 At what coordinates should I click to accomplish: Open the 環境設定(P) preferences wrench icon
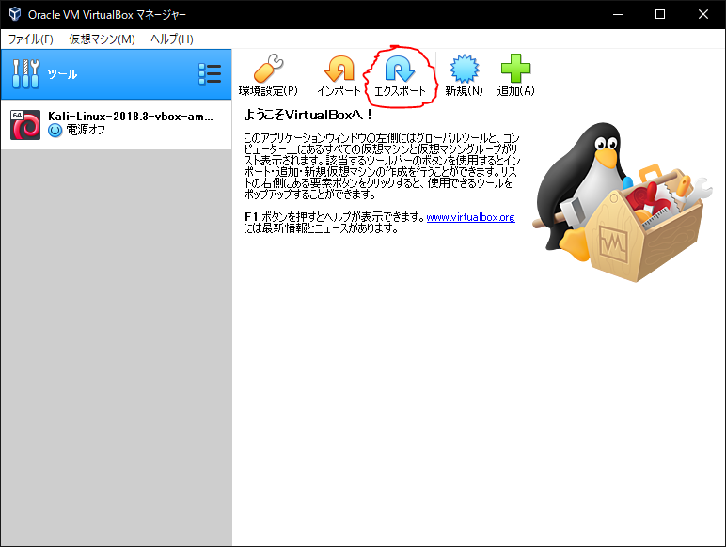[269, 68]
